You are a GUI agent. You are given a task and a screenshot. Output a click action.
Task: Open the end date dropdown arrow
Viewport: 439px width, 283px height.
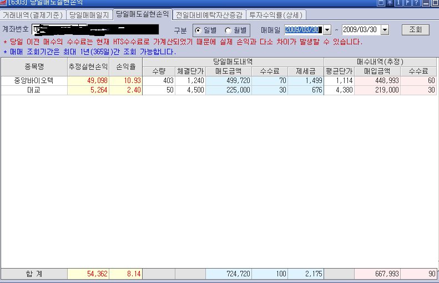click(385, 29)
